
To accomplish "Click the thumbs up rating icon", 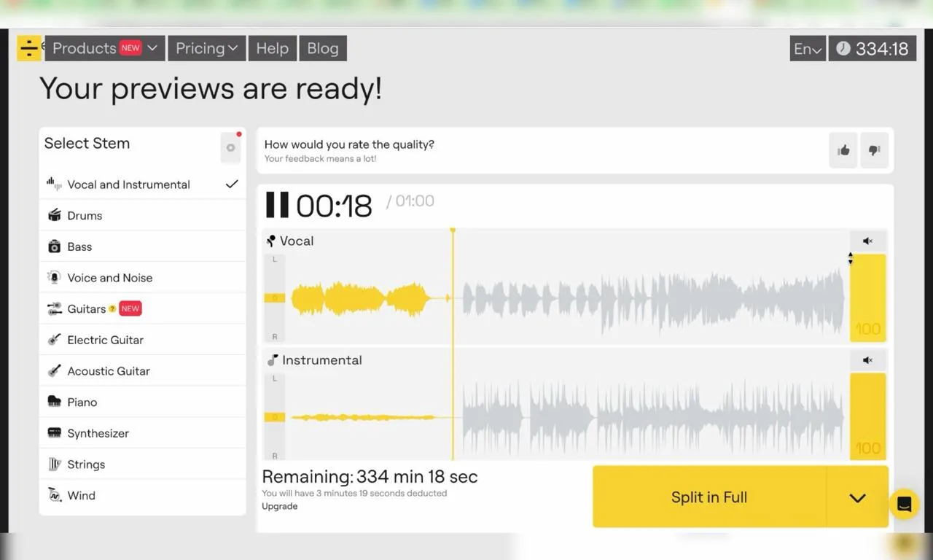I will tap(843, 150).
